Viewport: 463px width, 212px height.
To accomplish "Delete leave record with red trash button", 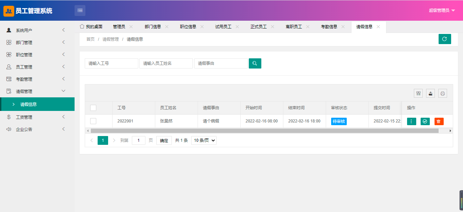I will click(x=439, y=121).
